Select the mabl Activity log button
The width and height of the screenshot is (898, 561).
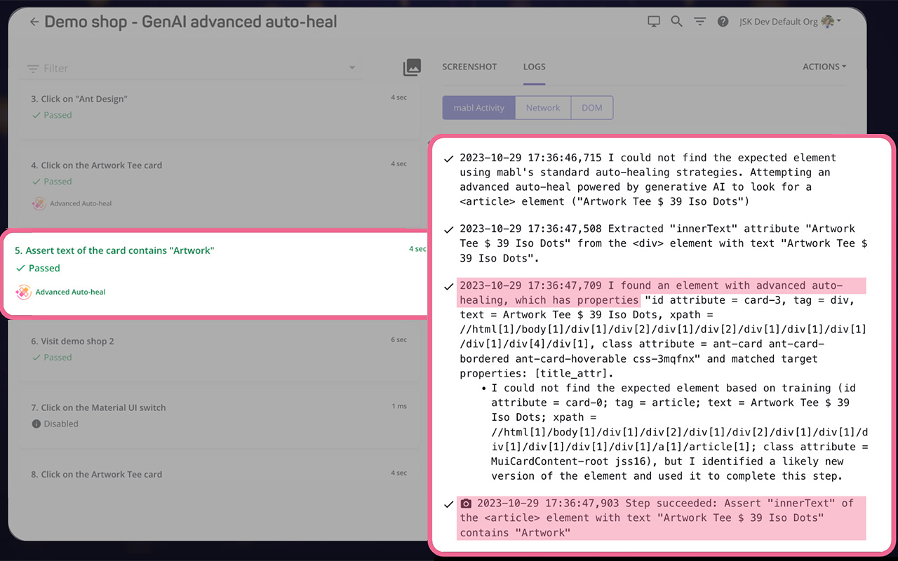point(479,108)
